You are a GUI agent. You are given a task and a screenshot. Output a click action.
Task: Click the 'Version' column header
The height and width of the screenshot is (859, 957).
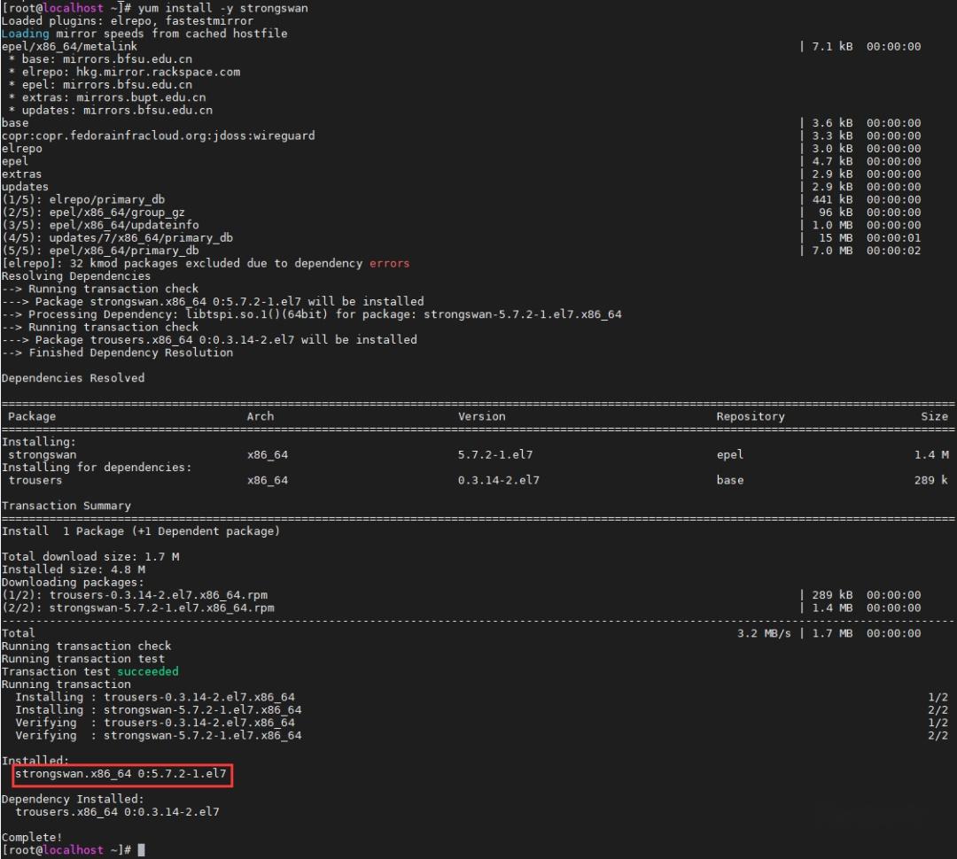481,416
